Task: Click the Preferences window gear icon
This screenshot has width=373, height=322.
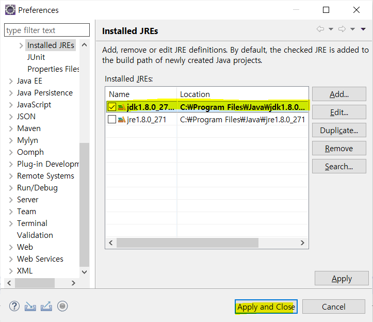Action: pyautogui.click(x=10, y=10)
